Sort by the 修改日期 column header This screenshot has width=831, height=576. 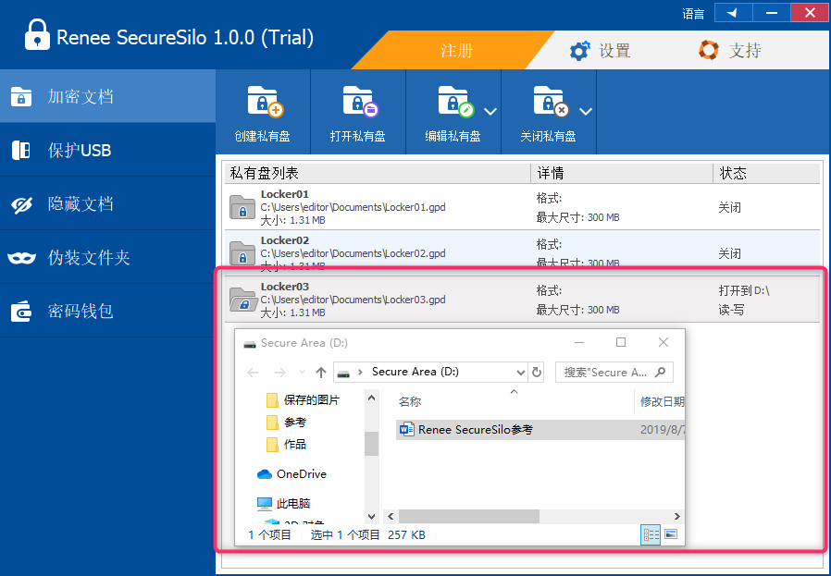tap(662, 402)
